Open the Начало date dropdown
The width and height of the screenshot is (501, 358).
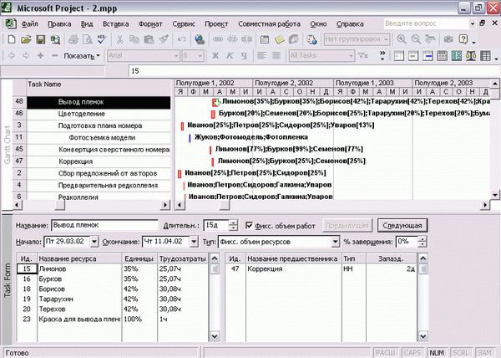click(x=94, y=242)
